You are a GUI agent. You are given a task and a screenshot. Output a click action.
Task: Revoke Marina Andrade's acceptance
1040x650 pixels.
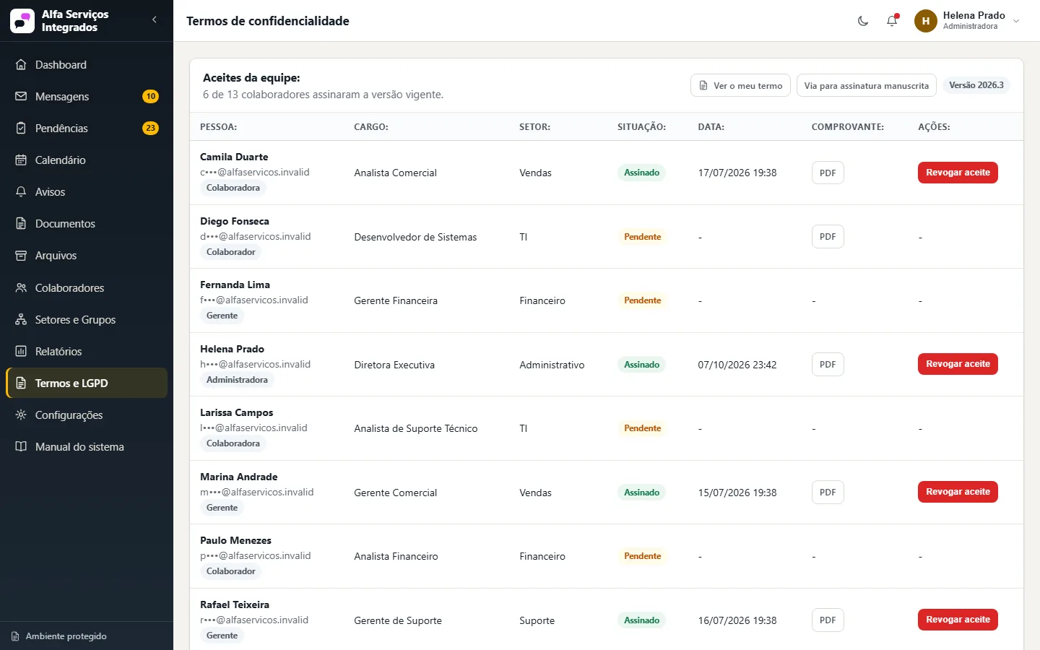(x=958, y=492)
